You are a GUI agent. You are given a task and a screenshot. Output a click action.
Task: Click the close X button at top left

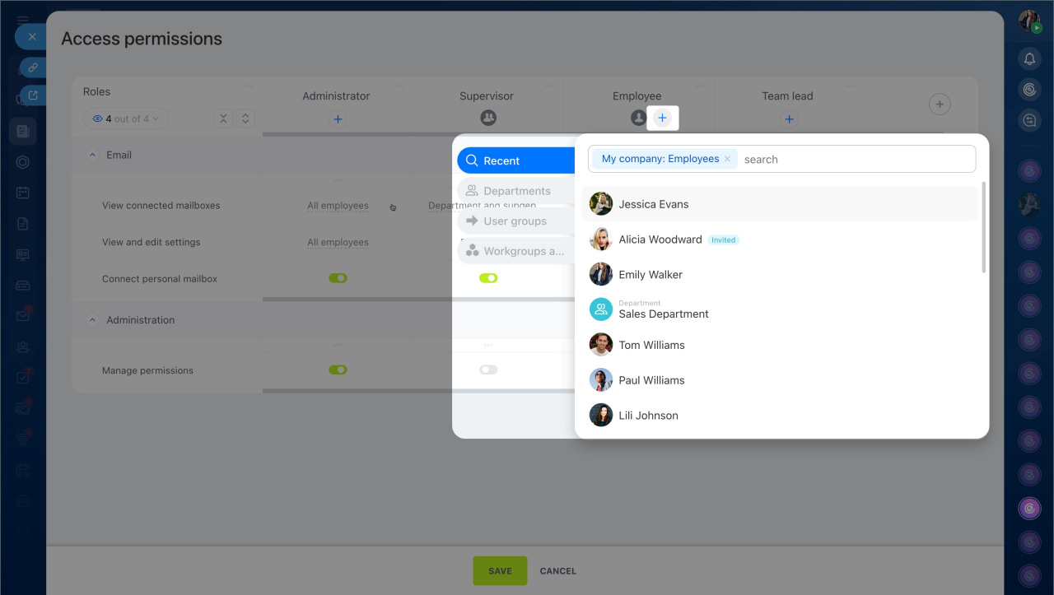click(x=32, y=37)
